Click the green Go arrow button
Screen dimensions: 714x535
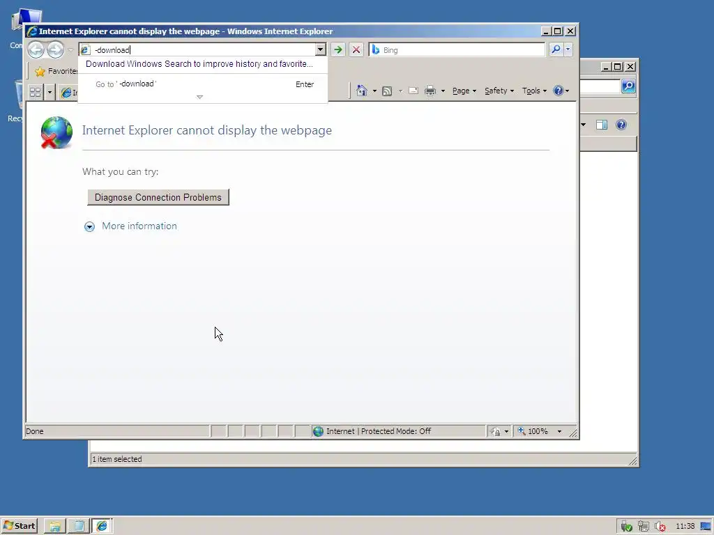coord(338,49)
